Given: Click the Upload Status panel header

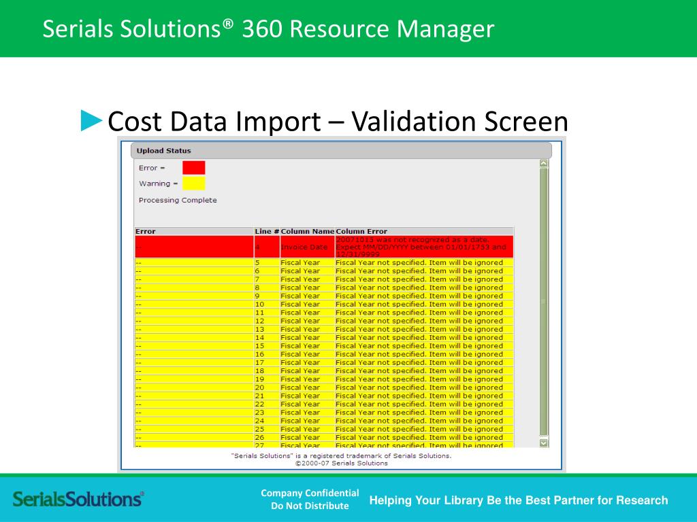Looking at the screenshot, I should pyautogui.click(x=341, y=151).
